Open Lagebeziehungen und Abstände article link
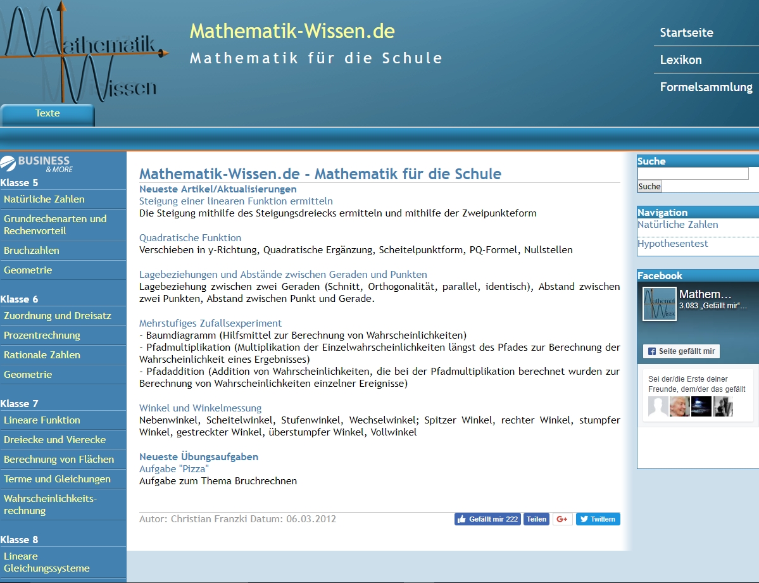Image resolution: width=759 pixels, height=583 pixels. (283, 275)
